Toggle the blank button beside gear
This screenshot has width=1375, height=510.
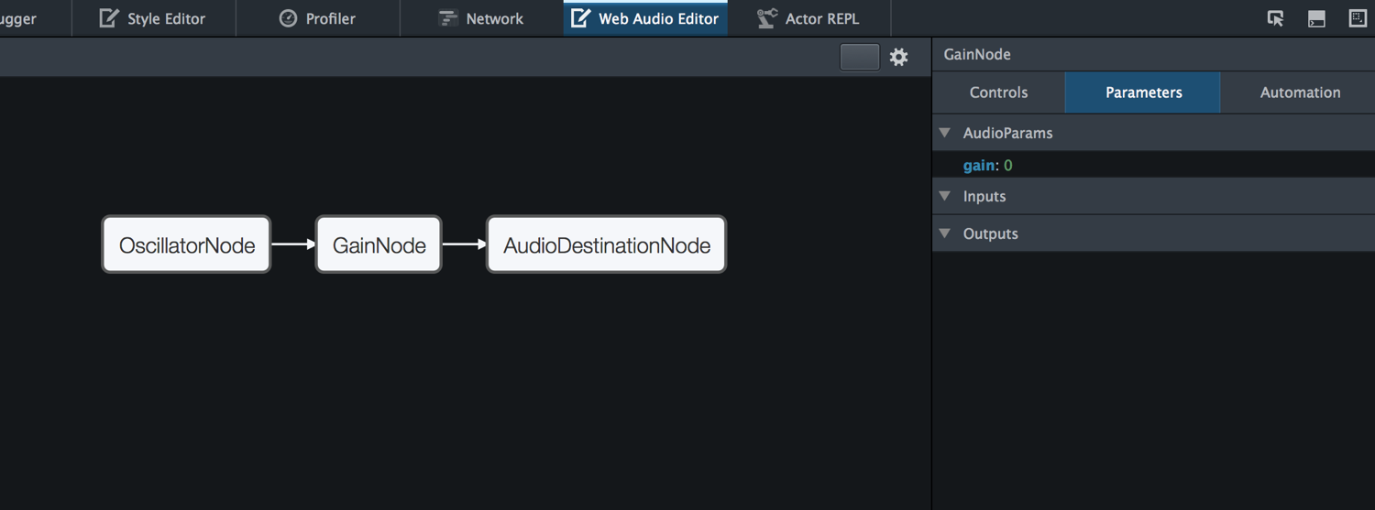tap(860, 57)
